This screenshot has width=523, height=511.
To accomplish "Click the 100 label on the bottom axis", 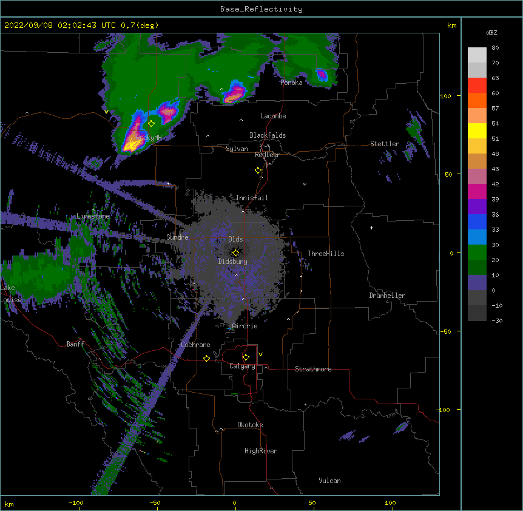I will 390,503.
